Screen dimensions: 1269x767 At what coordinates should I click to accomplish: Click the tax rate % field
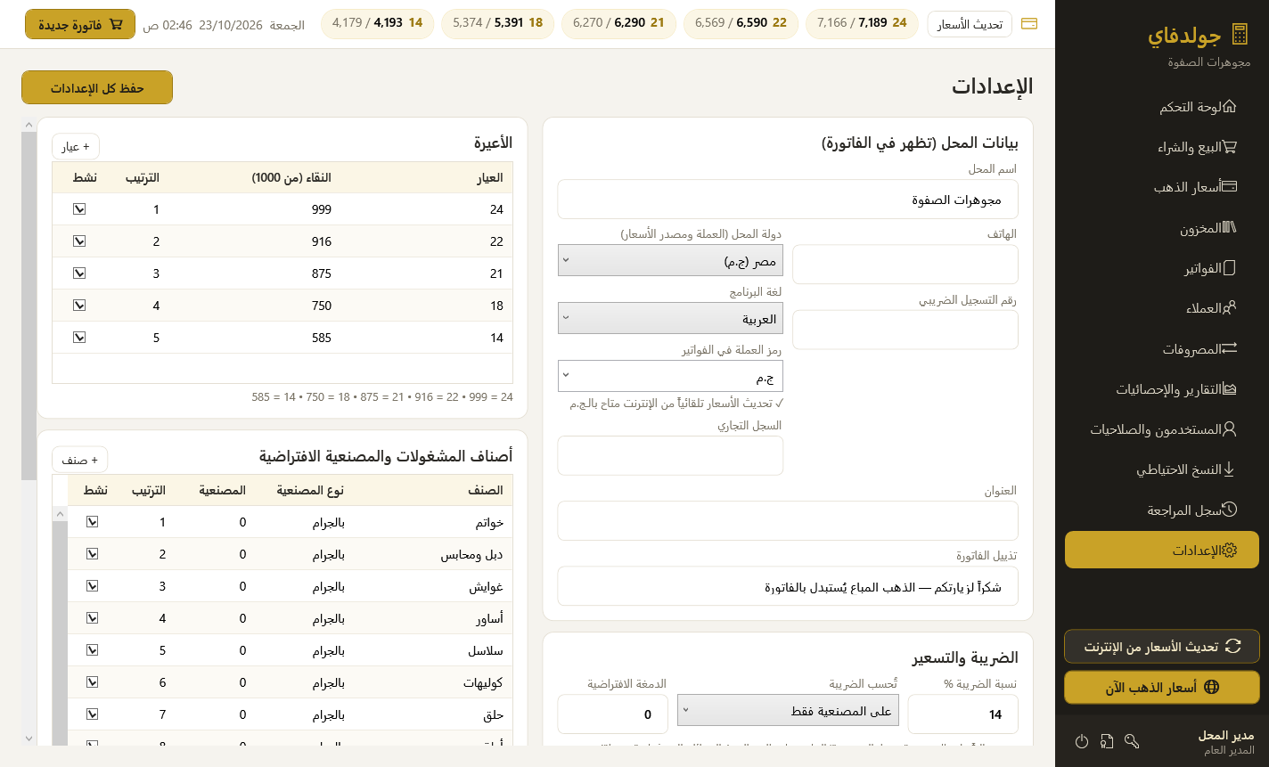click(x=963, y=714)
